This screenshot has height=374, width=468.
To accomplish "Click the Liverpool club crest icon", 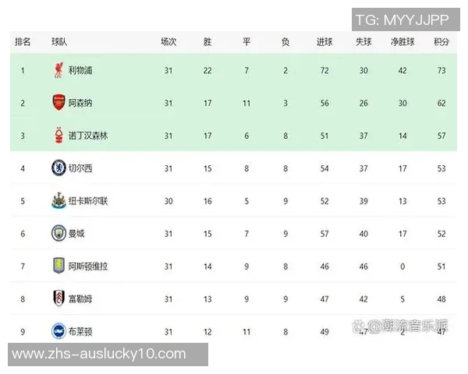I will pos(58,71).
